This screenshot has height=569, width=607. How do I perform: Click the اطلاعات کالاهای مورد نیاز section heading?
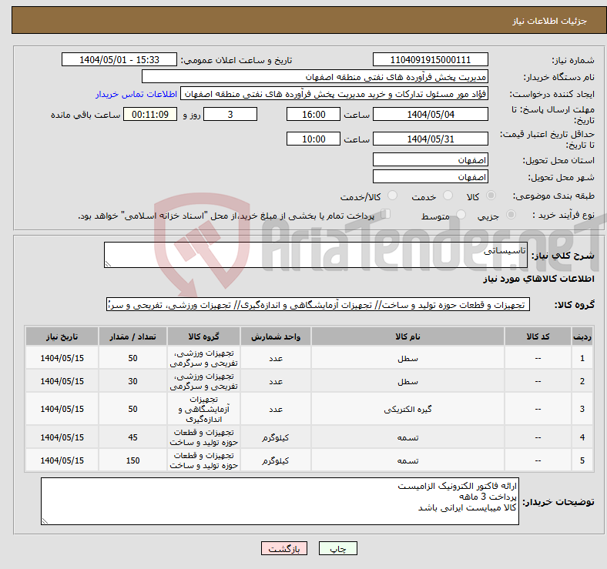pyautogui.click(x=538, y=279)
